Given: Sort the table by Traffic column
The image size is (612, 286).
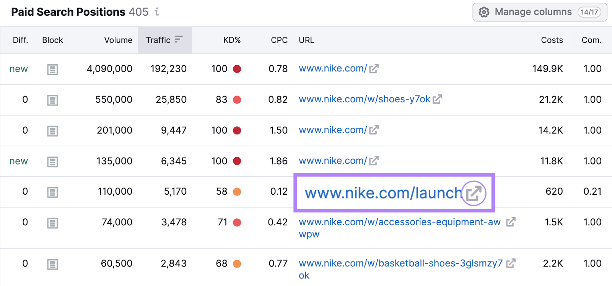Looking at the screenshot, I should (x=165, y=40).
